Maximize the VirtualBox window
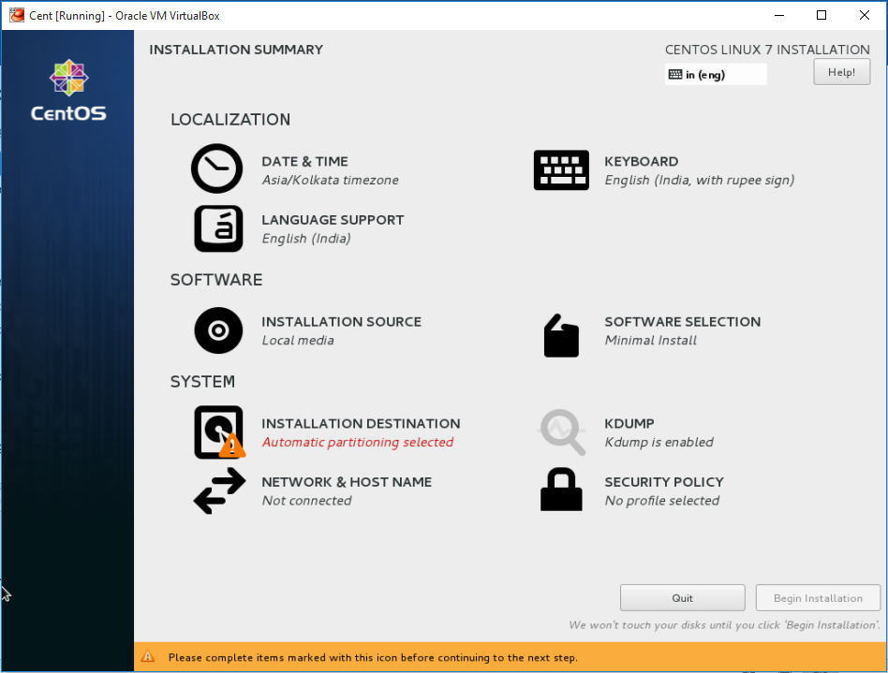The height and width of the screenshot is (673, 888). [821, 15]
